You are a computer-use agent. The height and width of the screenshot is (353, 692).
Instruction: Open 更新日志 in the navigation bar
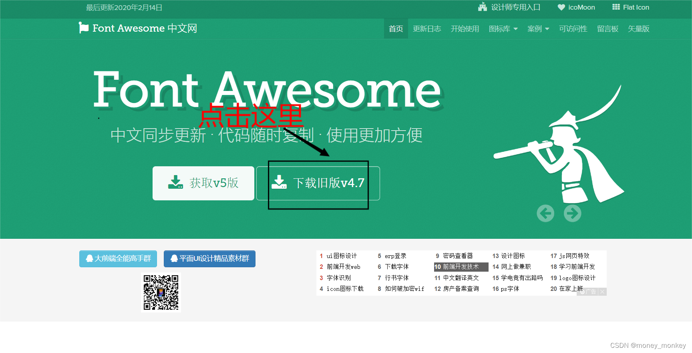427,29
